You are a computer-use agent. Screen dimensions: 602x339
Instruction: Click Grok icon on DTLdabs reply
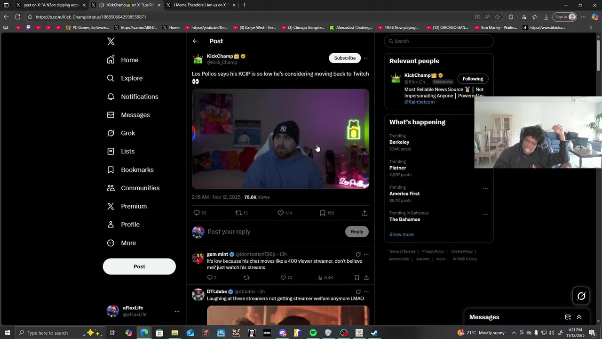point(358,292)
